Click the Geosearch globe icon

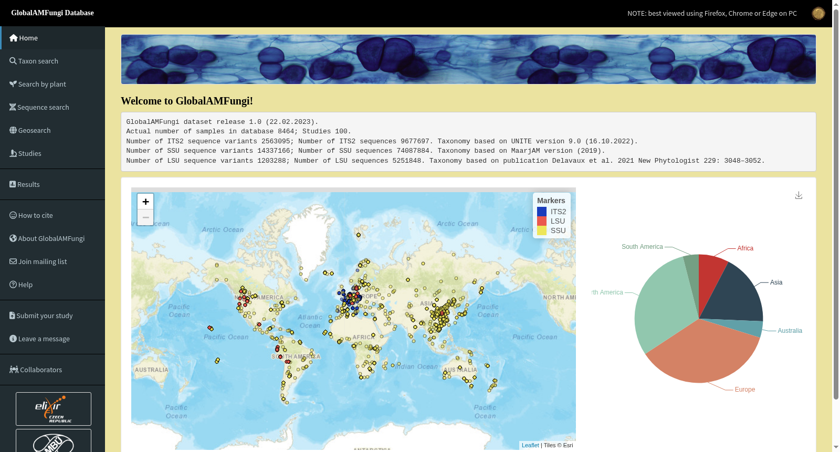13,130
